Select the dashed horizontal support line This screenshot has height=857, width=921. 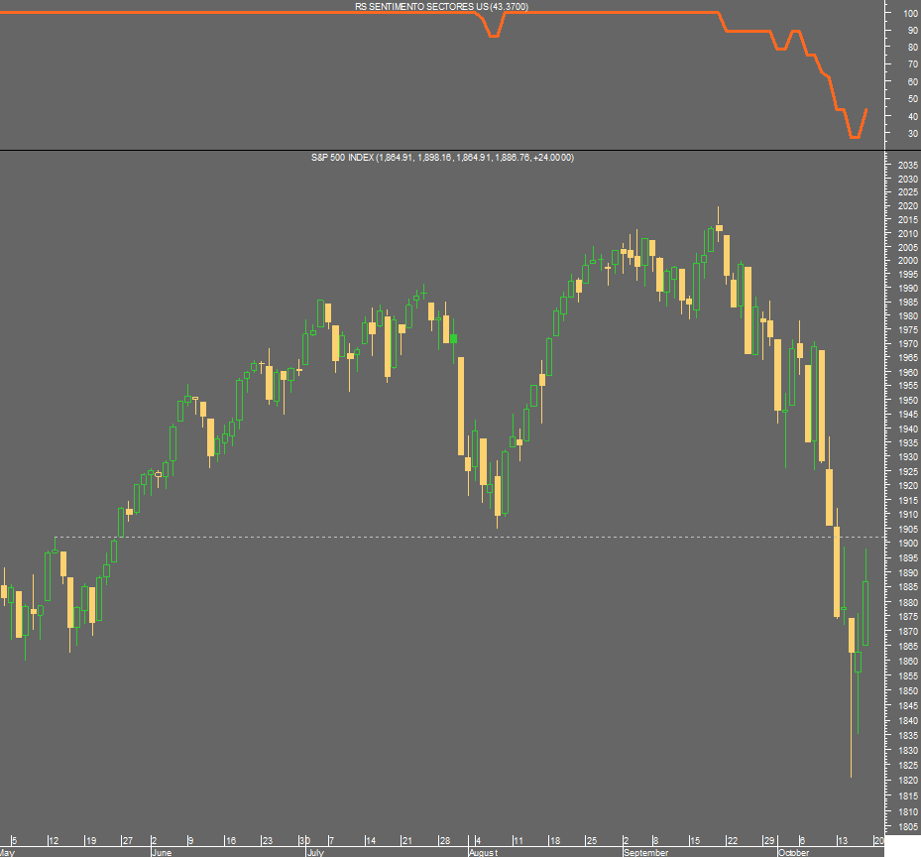coord(469,537)
